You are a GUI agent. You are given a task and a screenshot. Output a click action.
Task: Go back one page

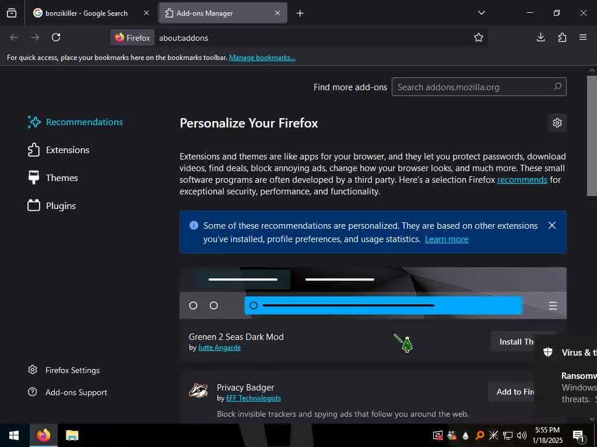pos(14,37)
